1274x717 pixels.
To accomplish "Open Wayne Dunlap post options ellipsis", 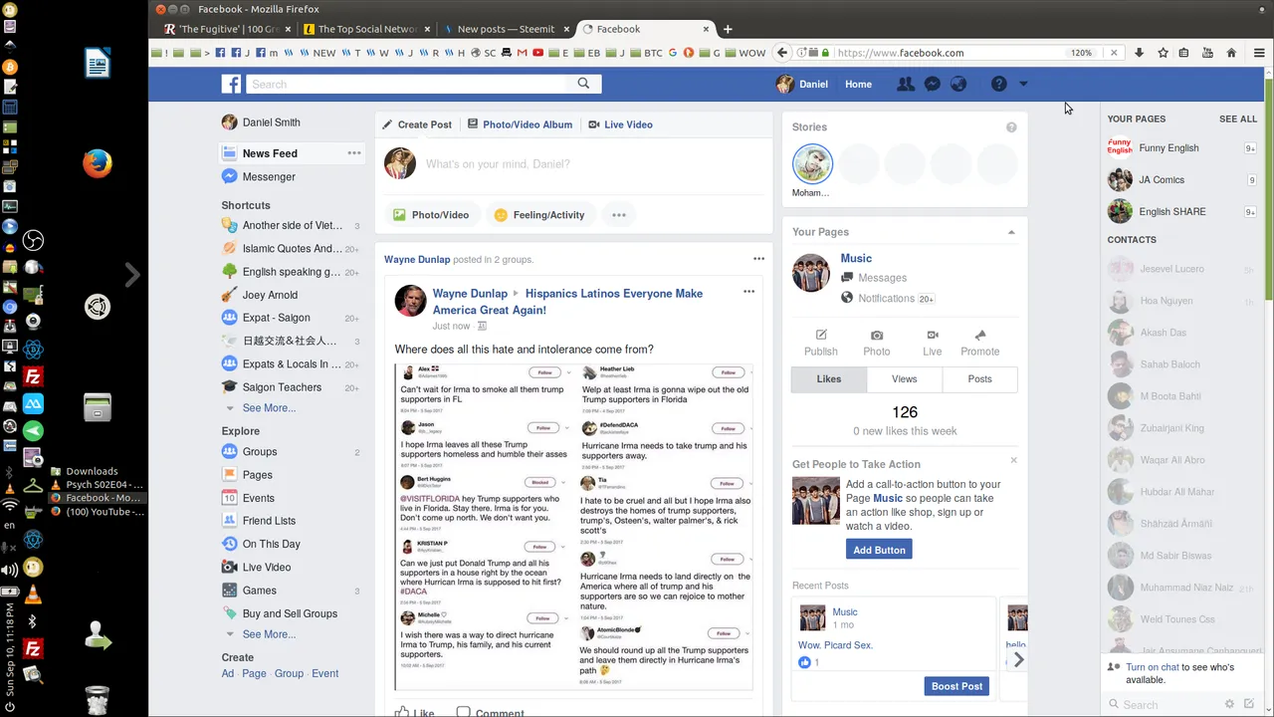I will click(748, 292).
